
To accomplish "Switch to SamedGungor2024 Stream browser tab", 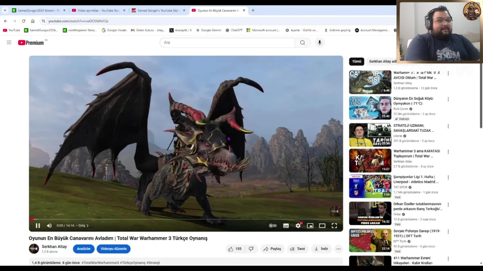I will [x=38, y=10].
